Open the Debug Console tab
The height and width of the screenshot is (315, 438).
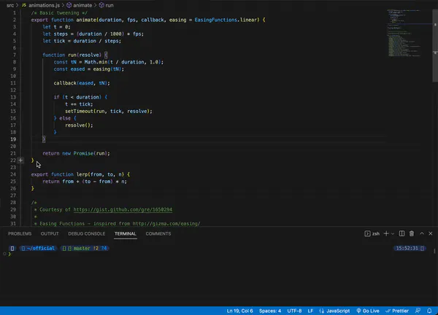(87, 234)
